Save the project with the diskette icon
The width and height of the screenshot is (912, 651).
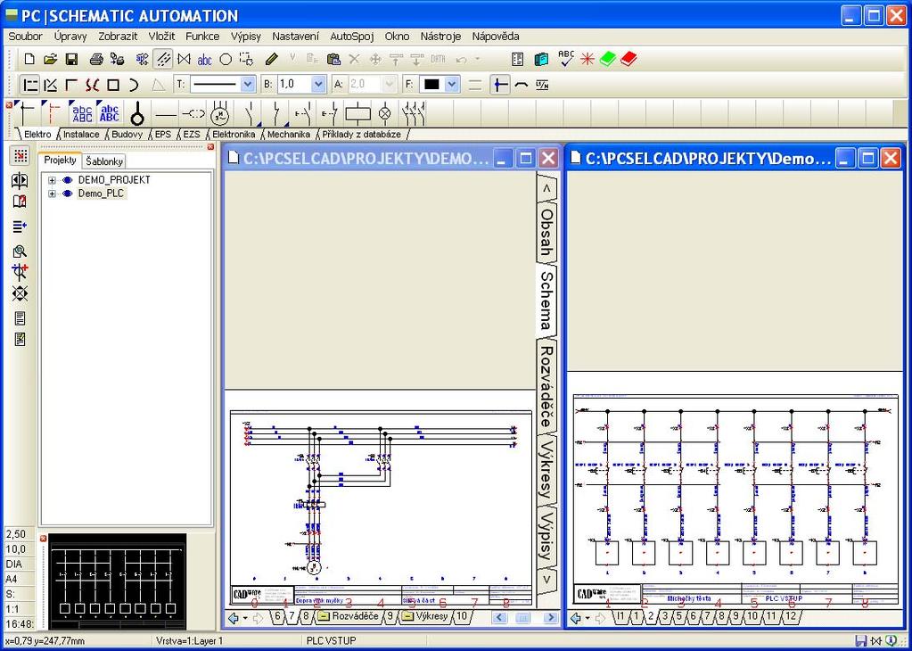pos(71,60)
